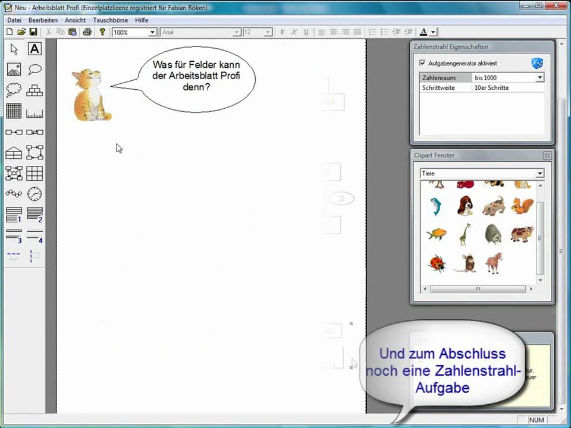Select writing lines style 4

(34, 236)
